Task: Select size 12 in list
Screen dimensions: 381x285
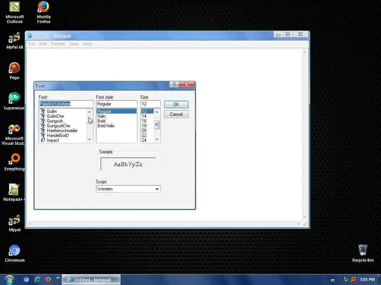Action: click(147, 111)
